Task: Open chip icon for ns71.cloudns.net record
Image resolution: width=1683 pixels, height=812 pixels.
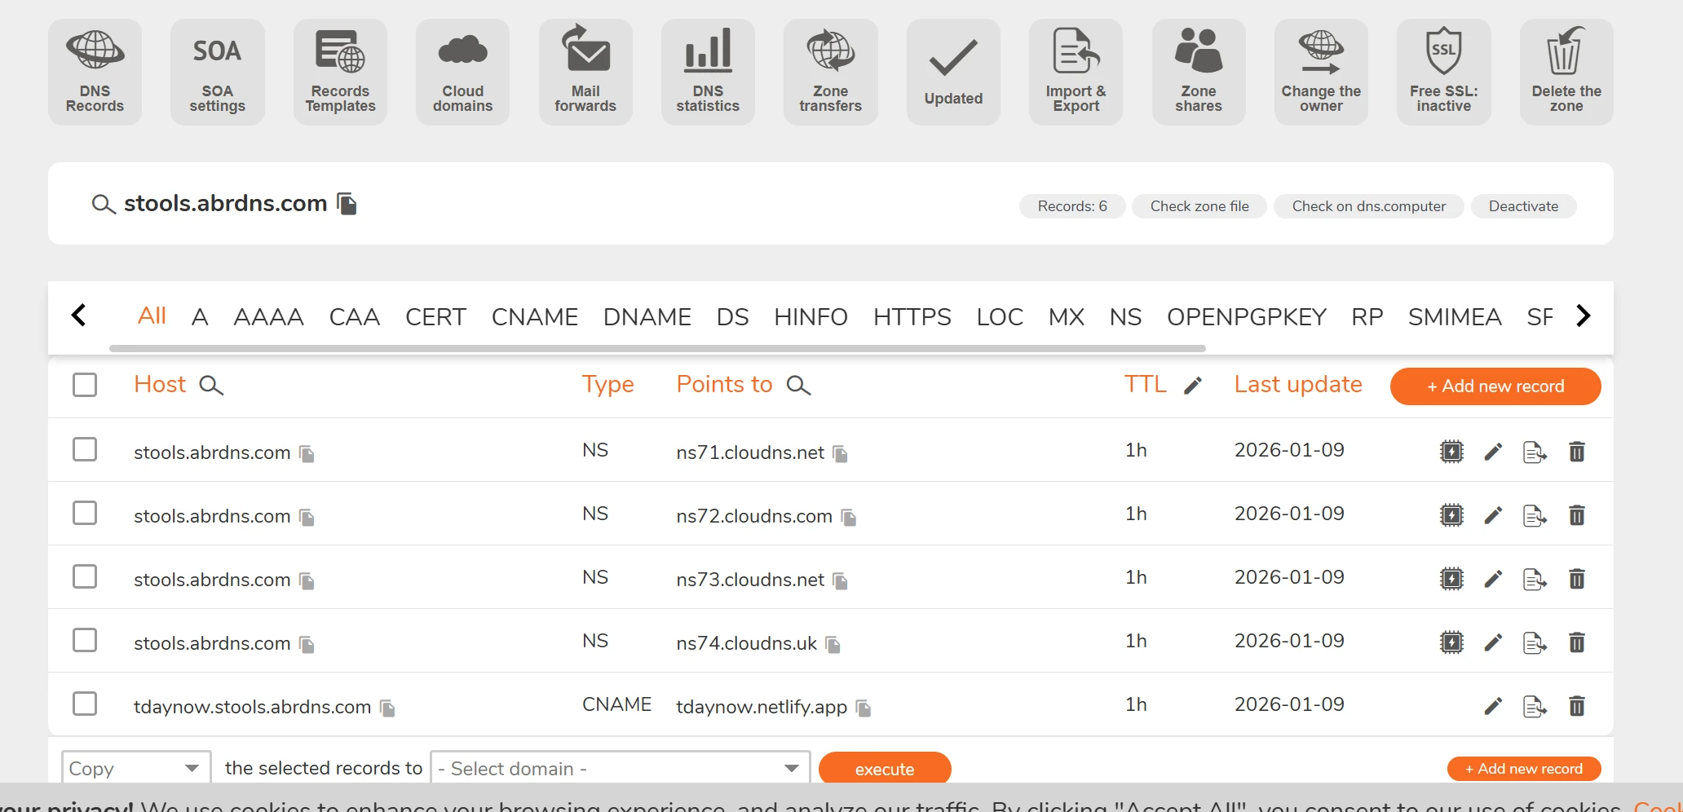Action: (x=1451, y=452)
